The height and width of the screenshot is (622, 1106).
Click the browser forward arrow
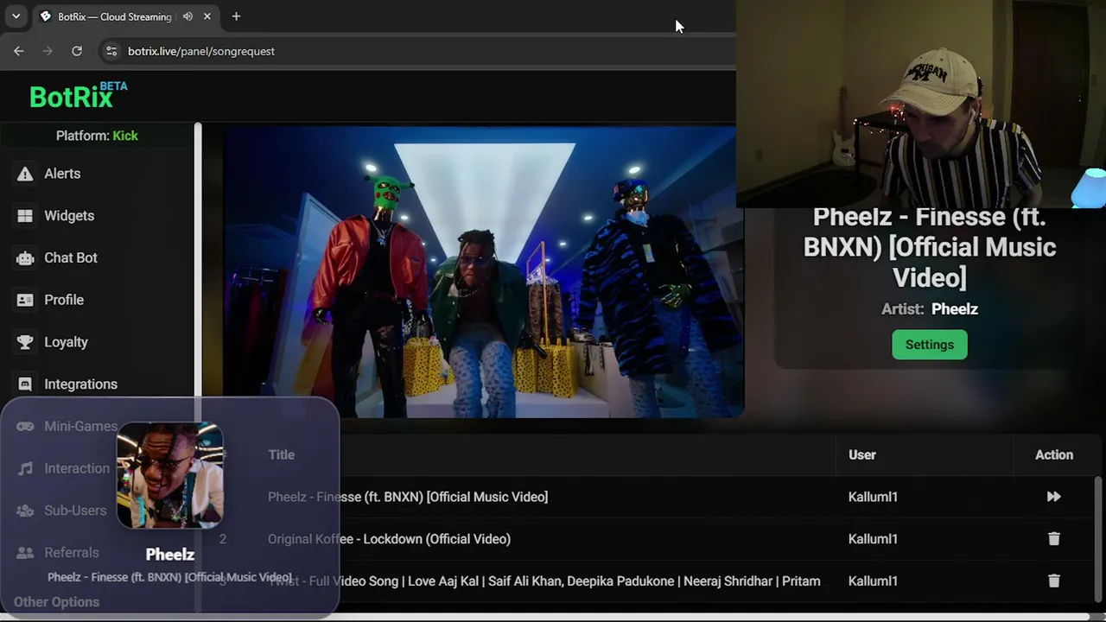tap(48, 51)
